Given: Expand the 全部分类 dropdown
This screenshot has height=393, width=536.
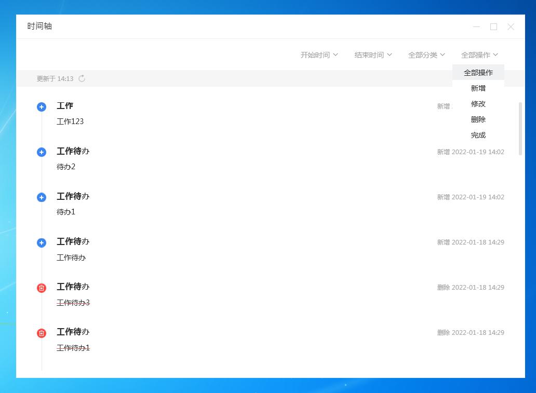Looking at the screenshot, I should coord(426,55).
